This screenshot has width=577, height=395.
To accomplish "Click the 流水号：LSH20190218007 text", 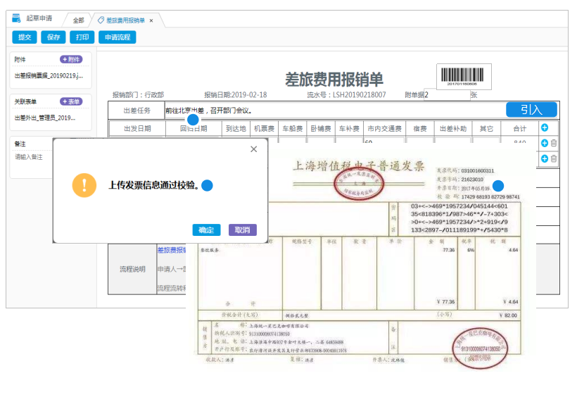I will [347, 95].
